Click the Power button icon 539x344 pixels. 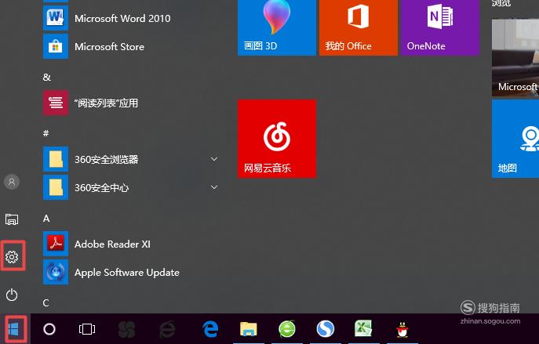(12, 295)
